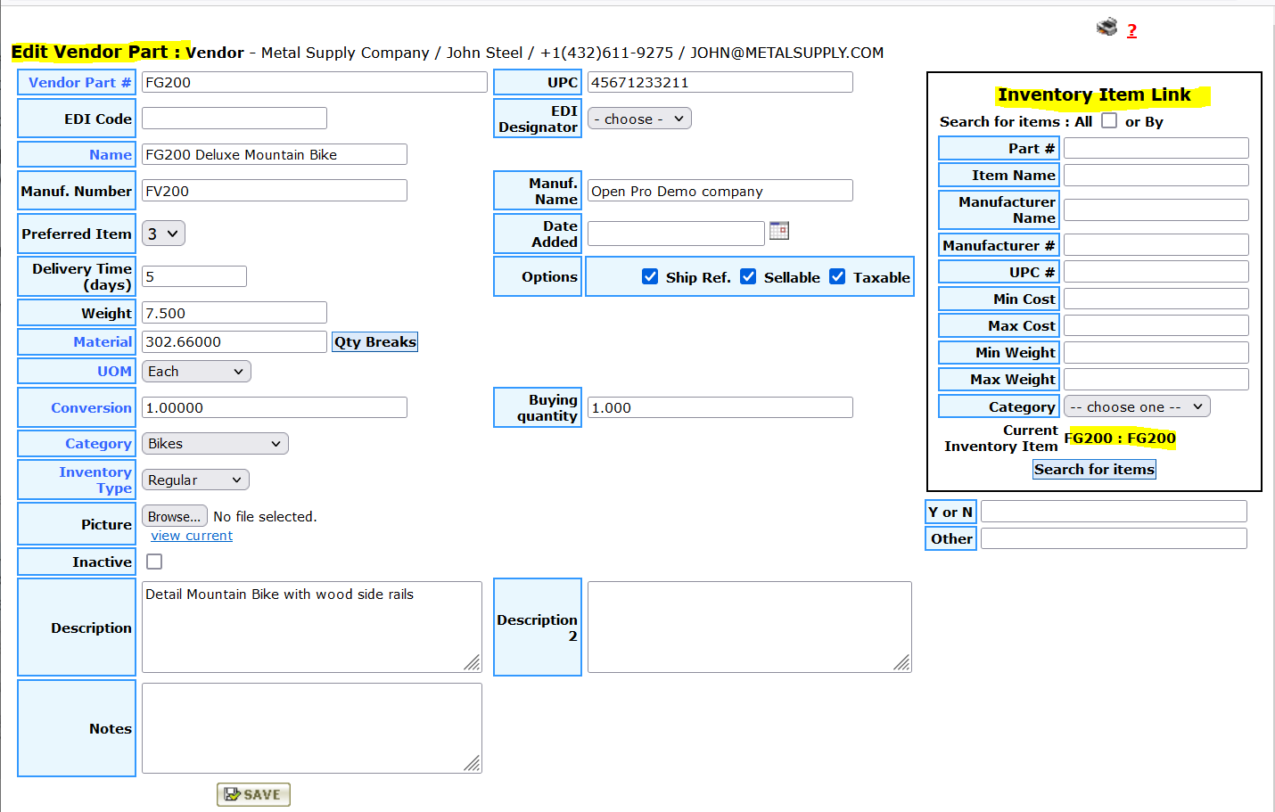Enable the search All items checkbox
This screenshot has height=812, width=1275.
pos(1109,120)
